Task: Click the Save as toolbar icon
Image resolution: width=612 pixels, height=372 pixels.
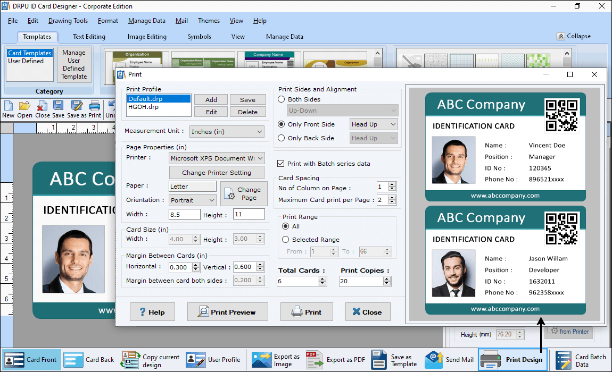Action: 77,109
